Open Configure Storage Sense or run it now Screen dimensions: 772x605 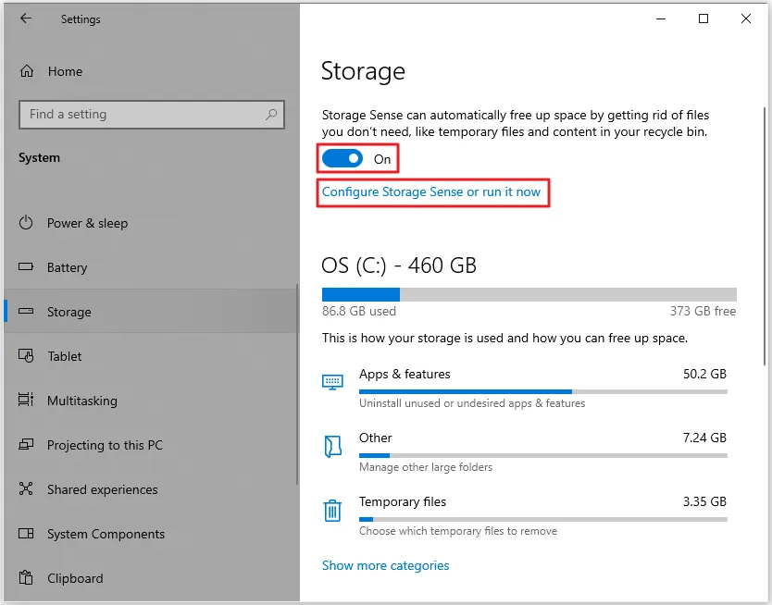[431, 191]
